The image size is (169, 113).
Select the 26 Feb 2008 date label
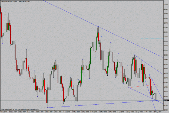tap(85, 112)
